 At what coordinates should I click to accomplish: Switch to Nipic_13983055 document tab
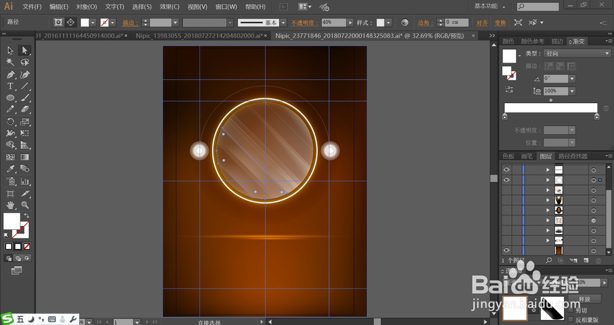(200, 36)
